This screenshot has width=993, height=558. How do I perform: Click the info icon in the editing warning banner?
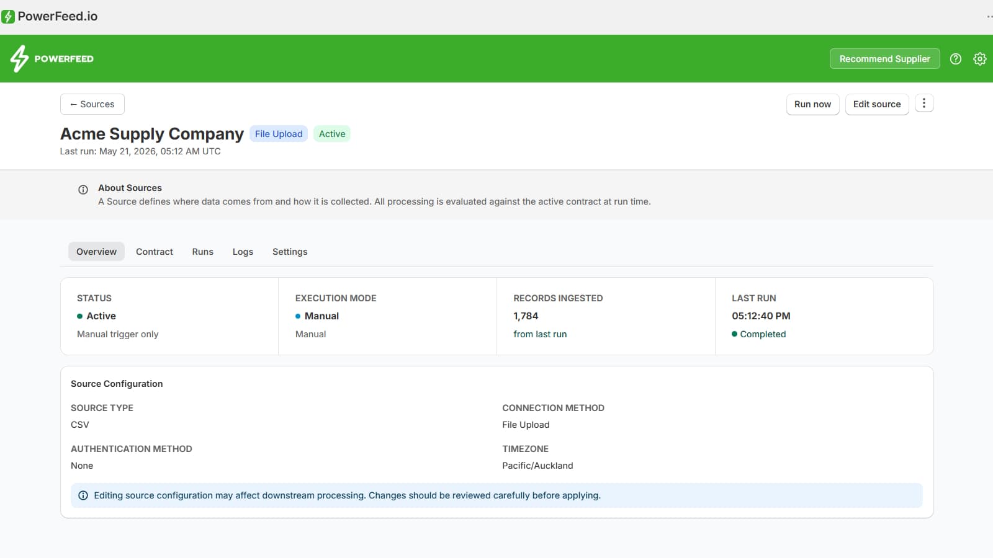click(x=83, y=495)
